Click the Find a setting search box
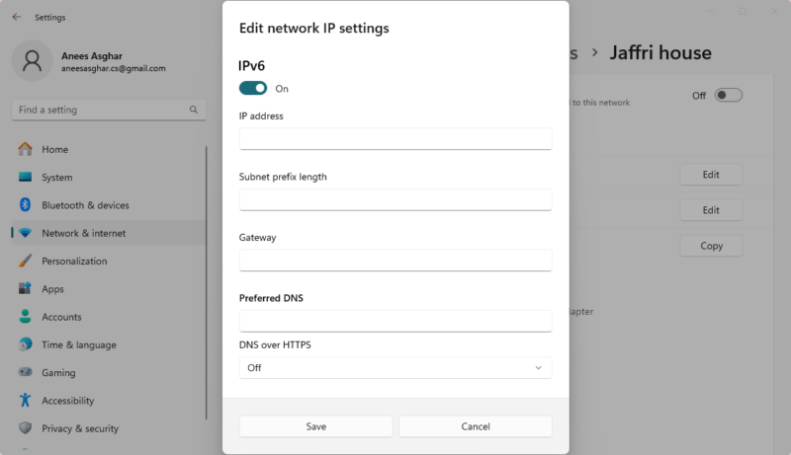Screen dimensions: 791x455 tap(109, 110)
